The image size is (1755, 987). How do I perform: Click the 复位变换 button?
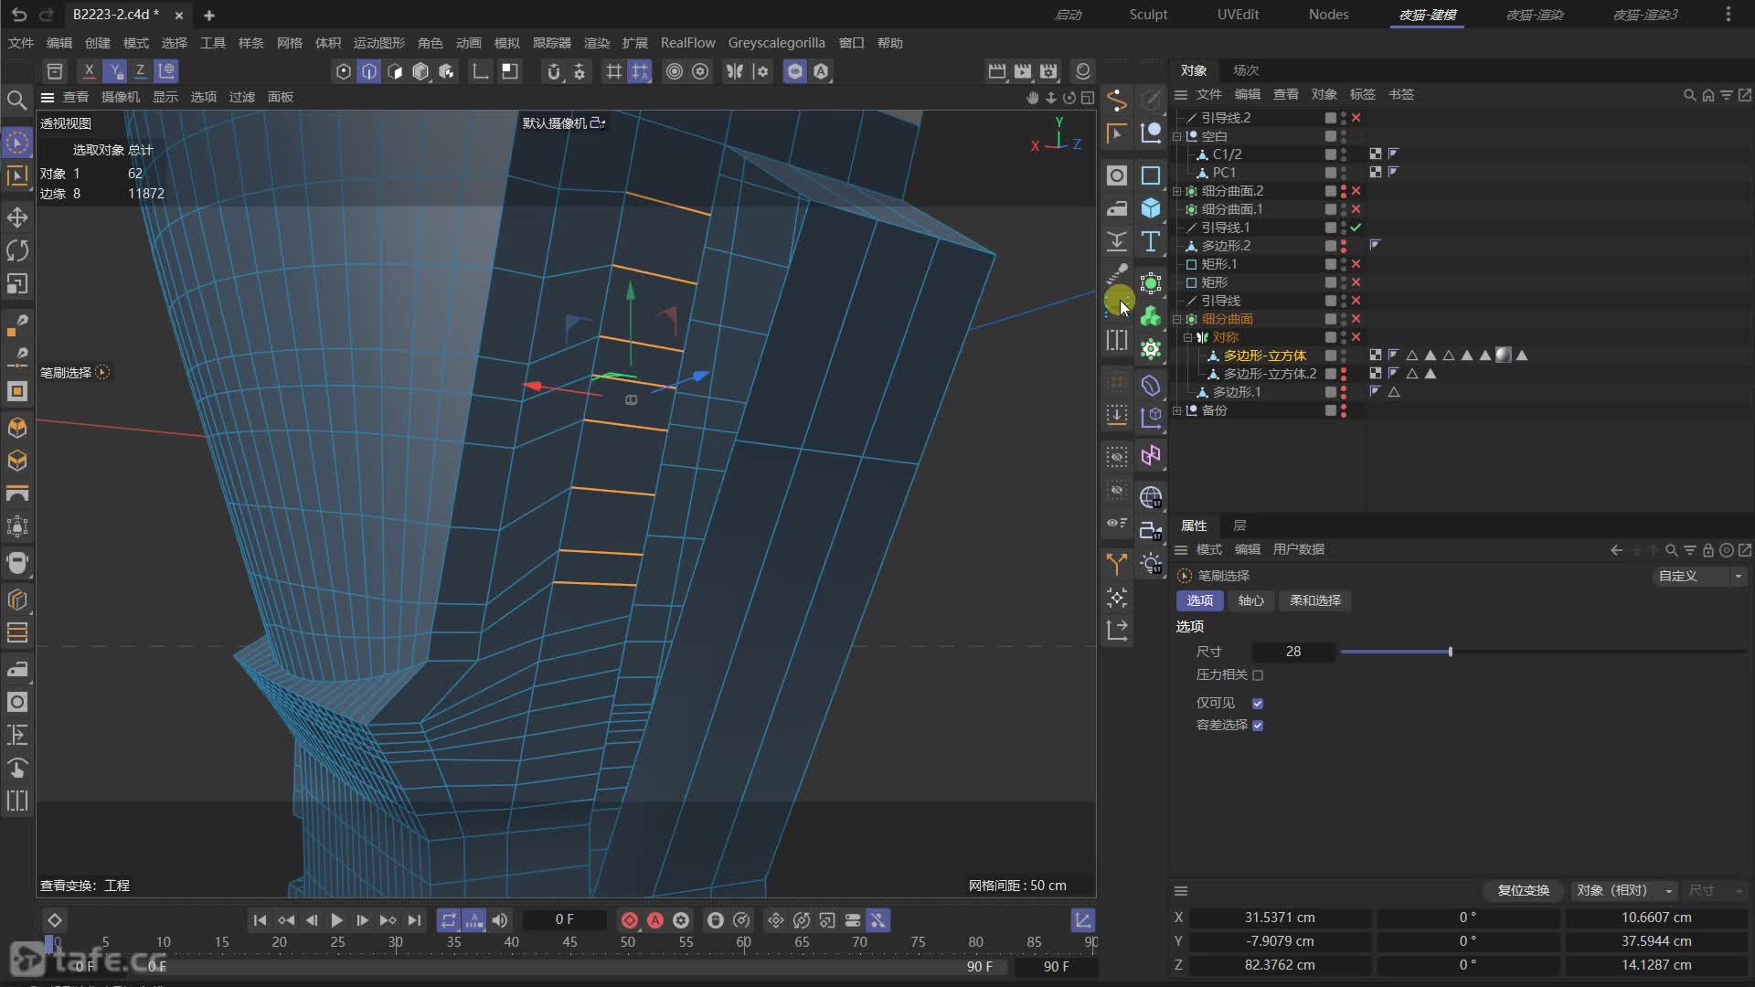pos(1523,890)
